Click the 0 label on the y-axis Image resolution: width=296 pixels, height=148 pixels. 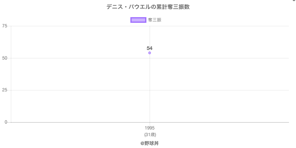6,122
